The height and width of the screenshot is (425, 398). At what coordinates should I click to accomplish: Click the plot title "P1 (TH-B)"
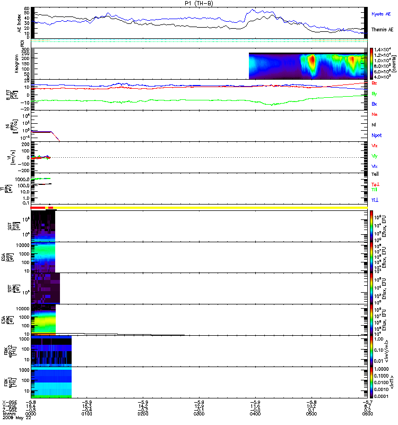198,3
